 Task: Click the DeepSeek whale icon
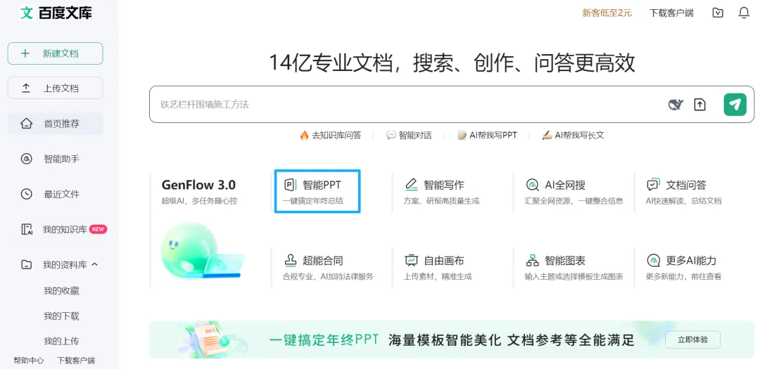676,104
